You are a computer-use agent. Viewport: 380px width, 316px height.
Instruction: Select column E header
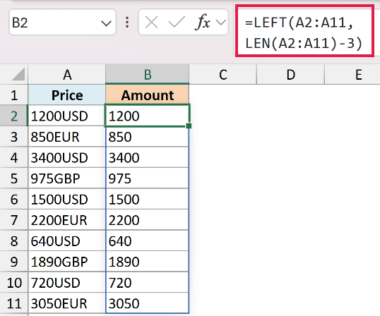(x=352, y=75)
